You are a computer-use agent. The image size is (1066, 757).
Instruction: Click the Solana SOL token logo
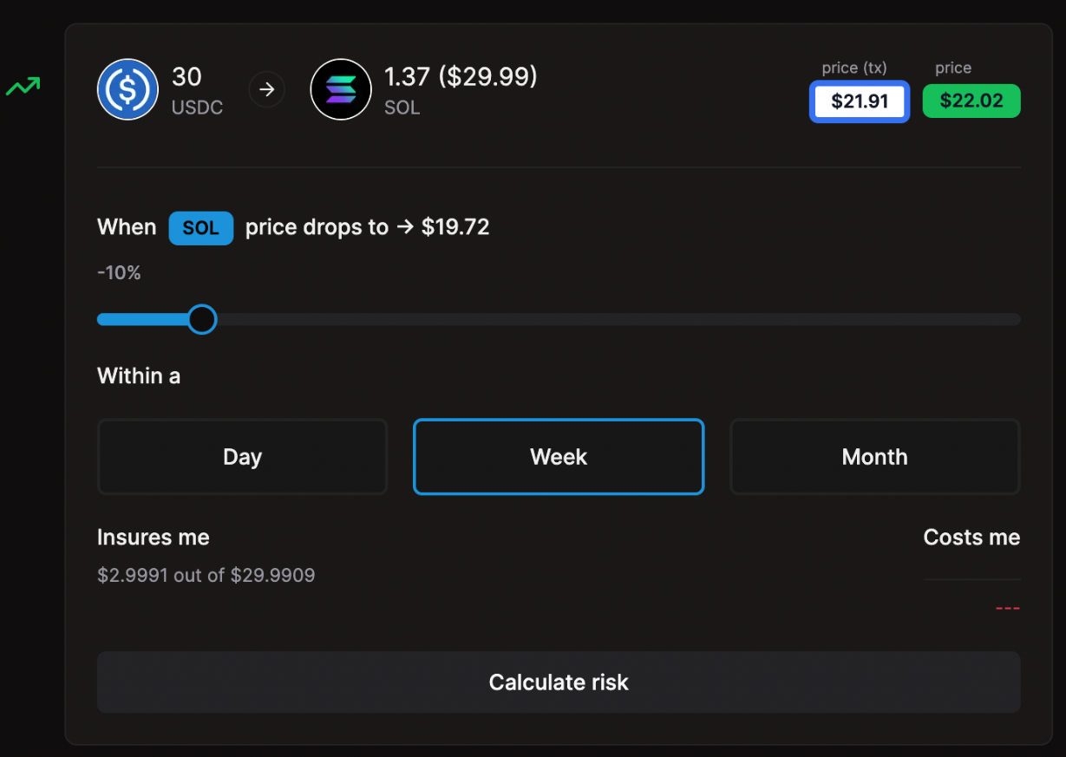point(341,89)
